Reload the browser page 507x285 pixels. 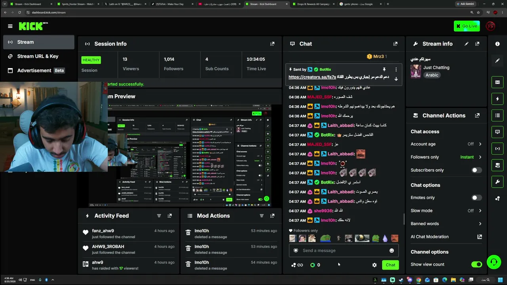coord(19,12)
